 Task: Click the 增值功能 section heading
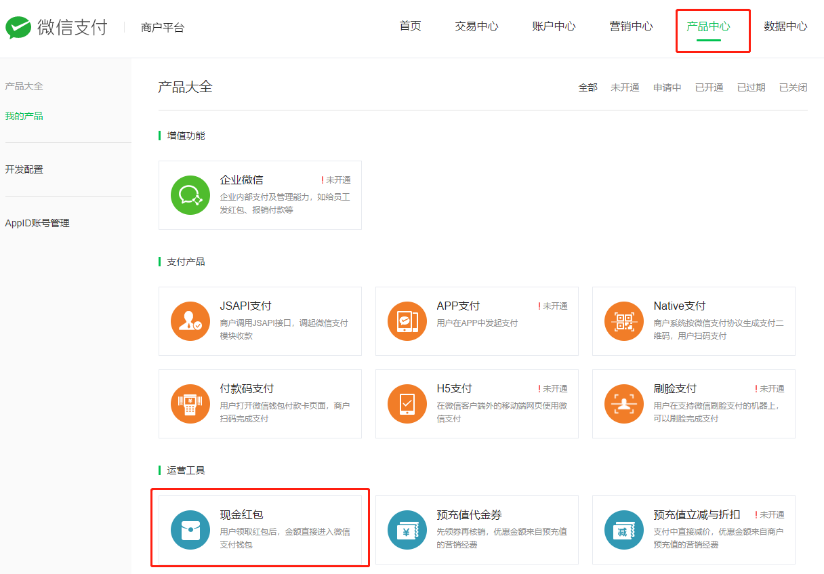(186, 136)
